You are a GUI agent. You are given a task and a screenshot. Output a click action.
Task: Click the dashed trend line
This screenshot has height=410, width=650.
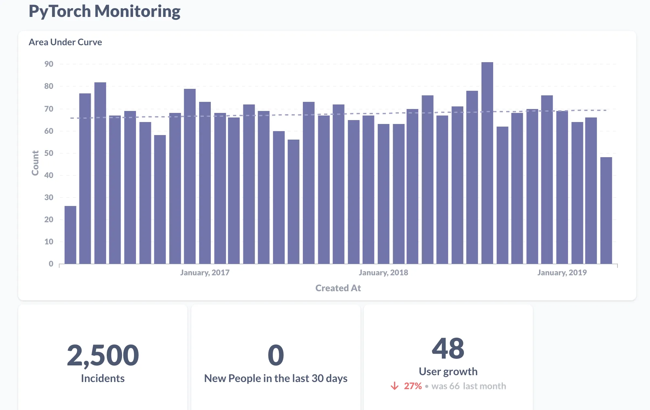point(338,114)
